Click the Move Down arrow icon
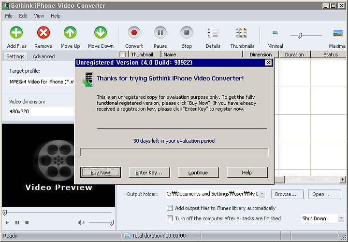 click(101, 33)
